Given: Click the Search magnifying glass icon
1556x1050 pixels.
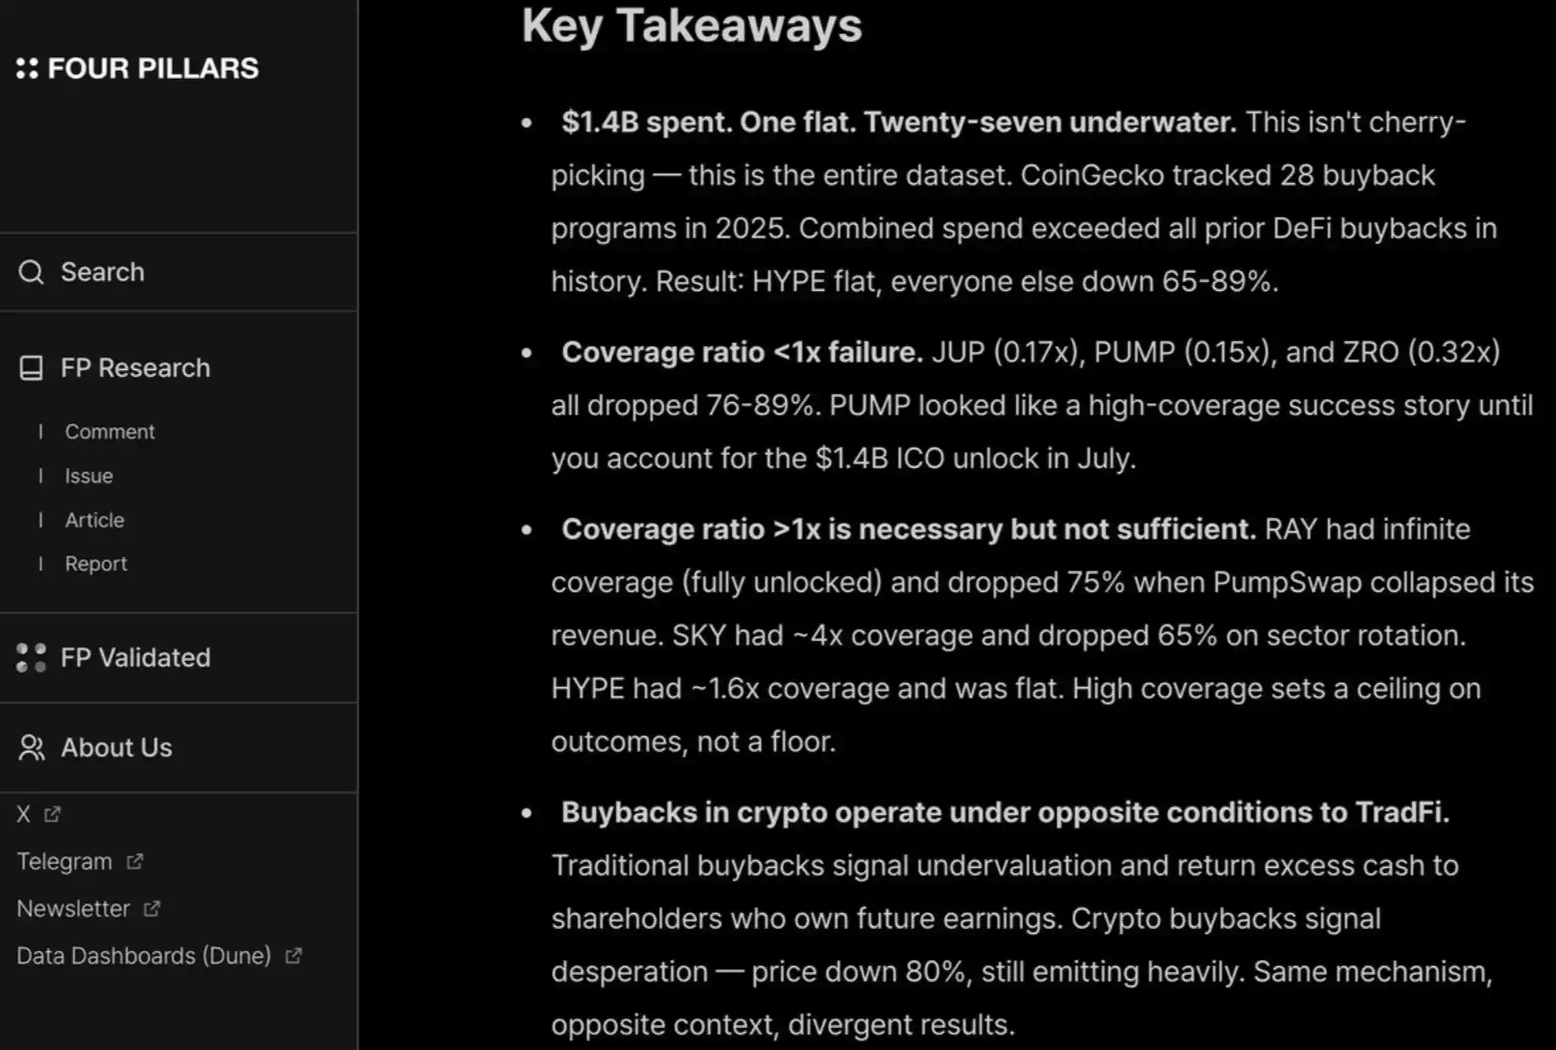Looking at the screenshot, I should point(31,272).
